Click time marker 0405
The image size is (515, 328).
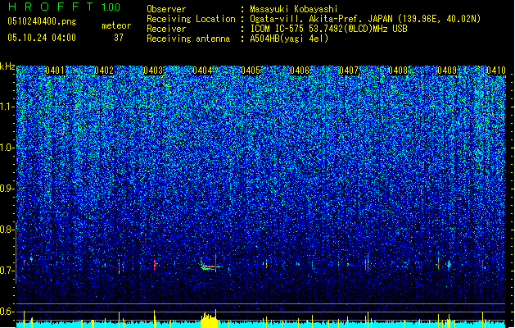[251, 71]
